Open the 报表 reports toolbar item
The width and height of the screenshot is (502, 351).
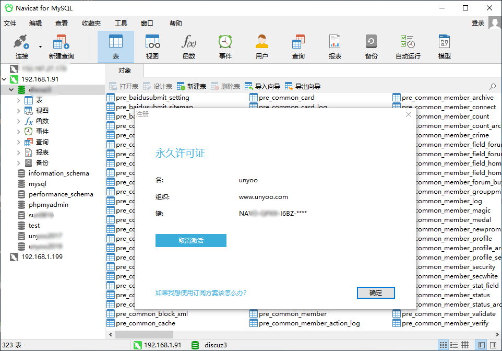point(334,47)
